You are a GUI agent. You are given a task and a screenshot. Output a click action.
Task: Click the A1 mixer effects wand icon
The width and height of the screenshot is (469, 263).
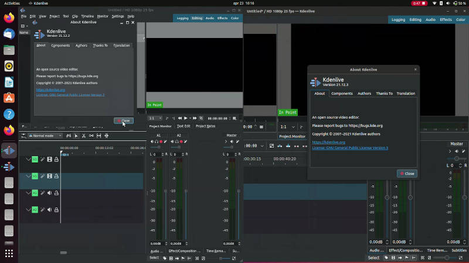(165, 141)
